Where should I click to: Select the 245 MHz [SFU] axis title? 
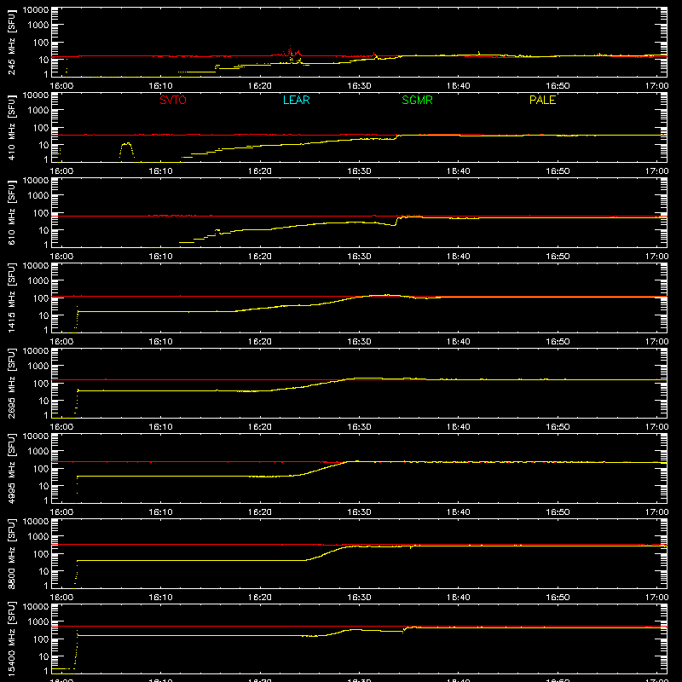tap(11, 42)
